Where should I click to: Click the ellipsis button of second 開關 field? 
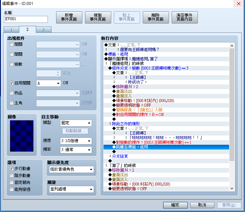[77, 54]
